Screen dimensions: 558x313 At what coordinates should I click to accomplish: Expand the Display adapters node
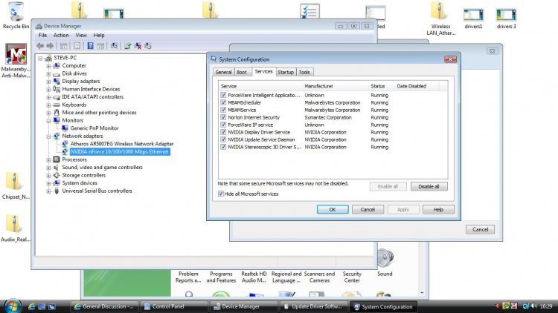[x=48, y=82]
